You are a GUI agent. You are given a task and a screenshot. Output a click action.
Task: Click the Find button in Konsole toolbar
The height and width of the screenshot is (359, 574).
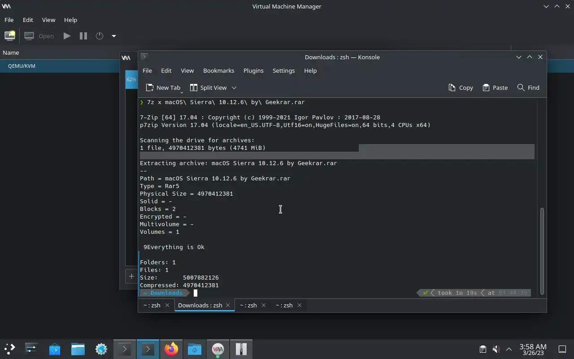coord(528,88)
